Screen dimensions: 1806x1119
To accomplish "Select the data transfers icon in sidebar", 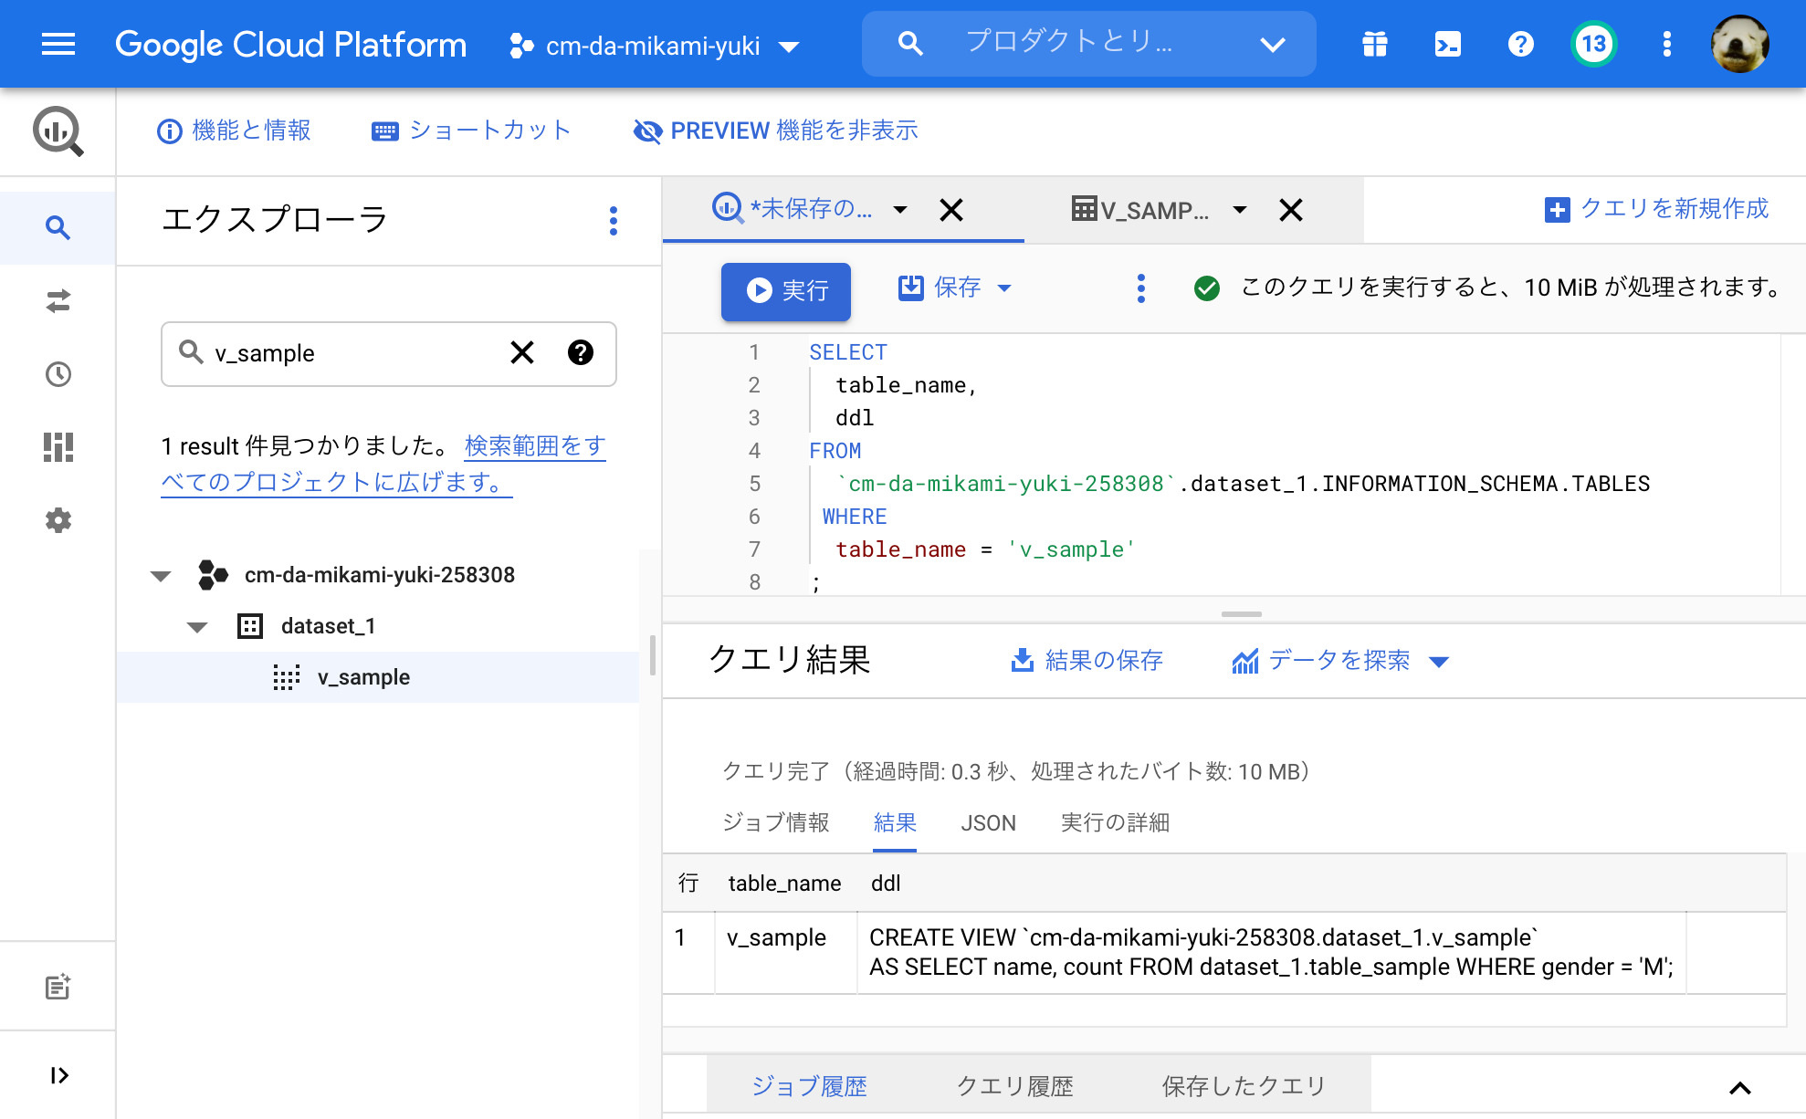I will tap(58, 301).
